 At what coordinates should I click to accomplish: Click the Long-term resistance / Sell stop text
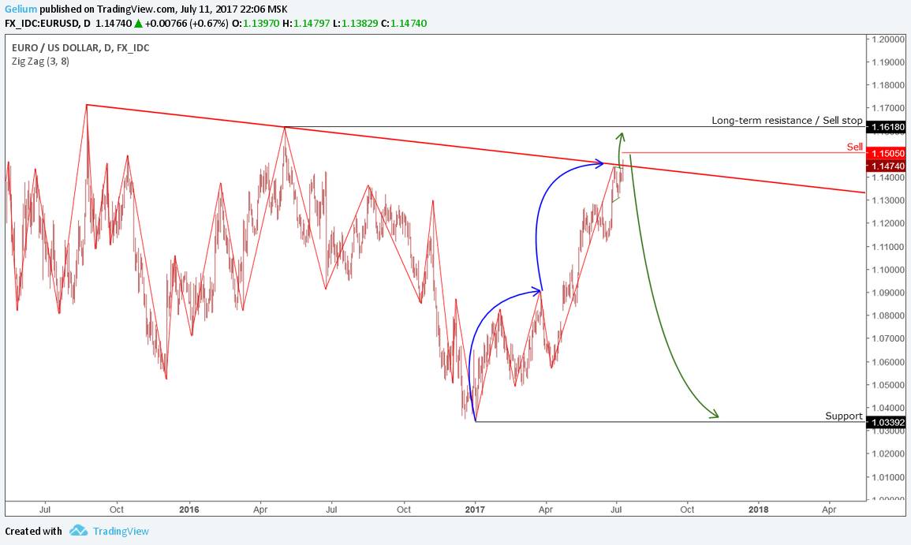coord(787,120)
